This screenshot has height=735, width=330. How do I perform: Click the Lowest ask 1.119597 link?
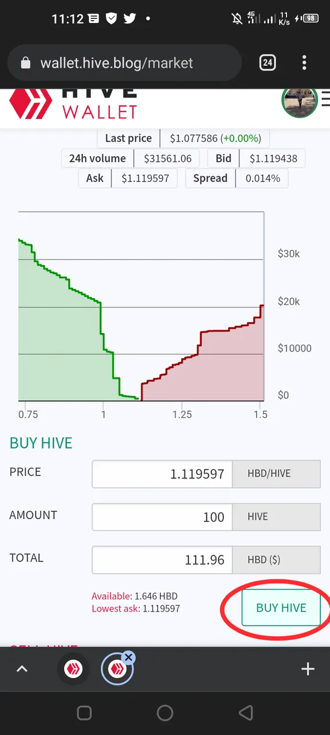tap(136, 608)
